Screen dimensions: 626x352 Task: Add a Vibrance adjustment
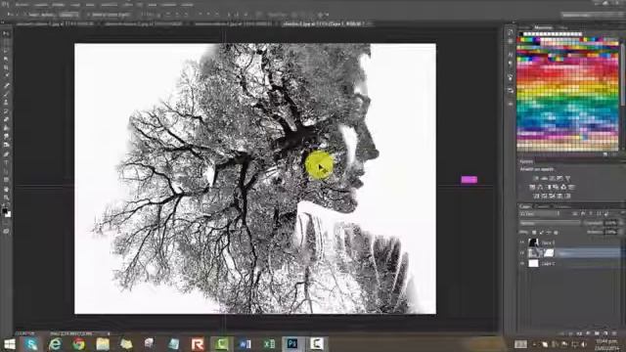567,178
